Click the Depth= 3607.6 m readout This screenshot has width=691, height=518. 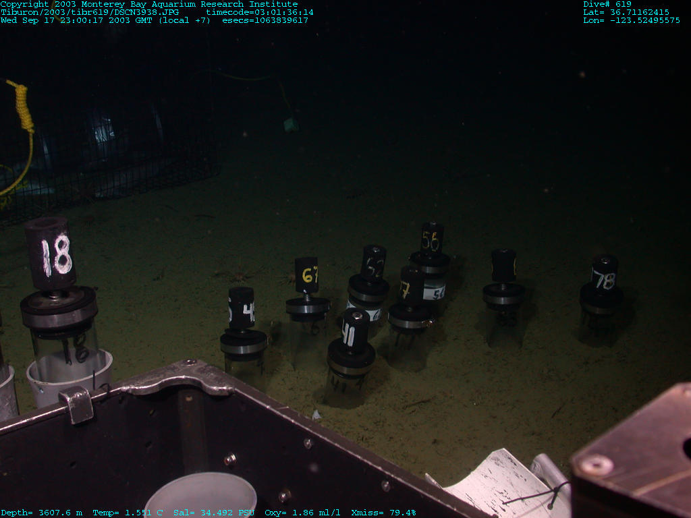click(x=41, y=513)
